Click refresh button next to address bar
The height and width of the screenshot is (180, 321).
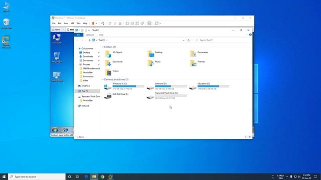tap(189, 40)
